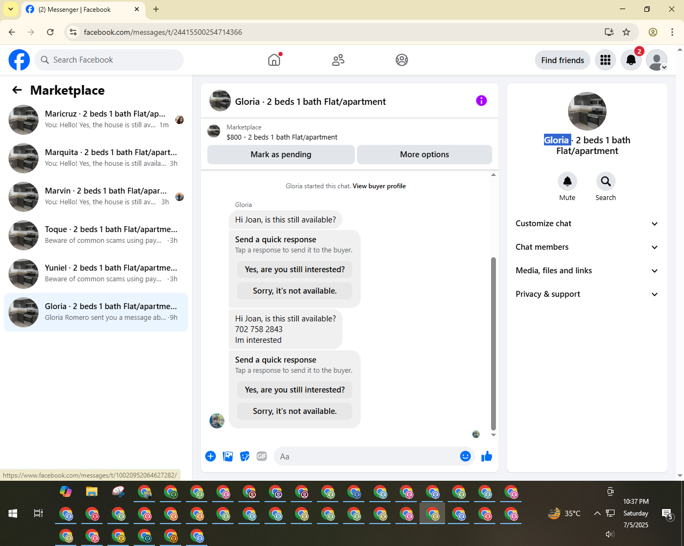The height and width of the screenshot is (546, 684).
Task: Open View buyer profile link
Action: (379, 186)
